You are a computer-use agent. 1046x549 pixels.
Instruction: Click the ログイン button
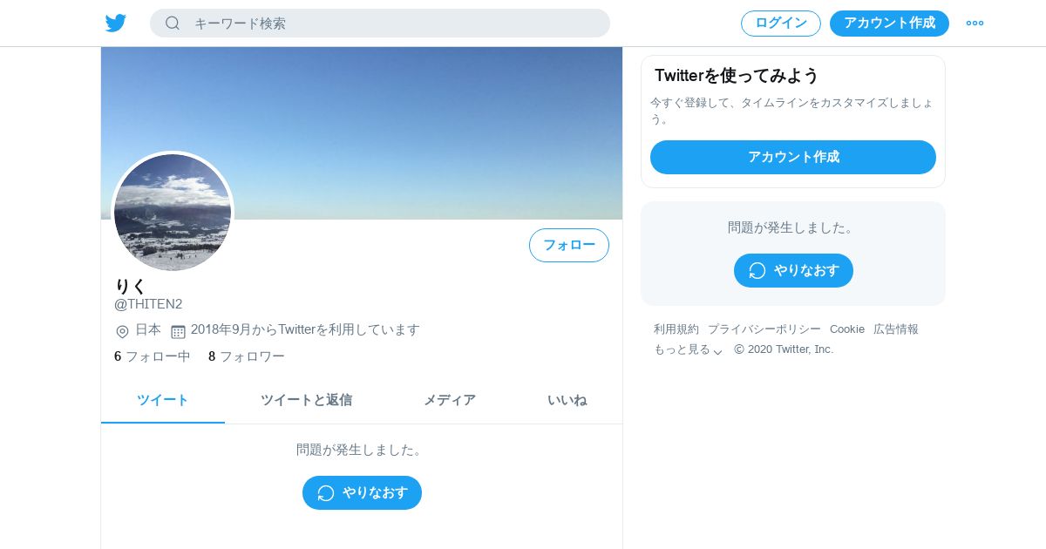781,24
